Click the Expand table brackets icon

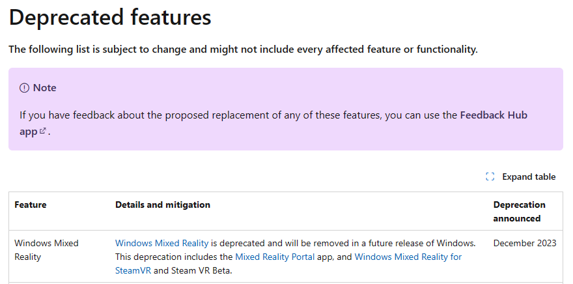point(490,177)
